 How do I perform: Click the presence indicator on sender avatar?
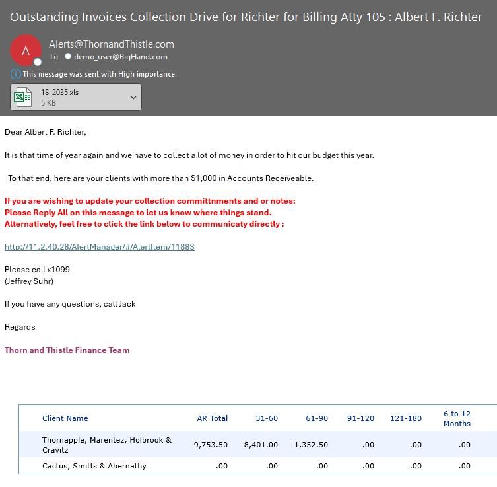click(38, 61)
